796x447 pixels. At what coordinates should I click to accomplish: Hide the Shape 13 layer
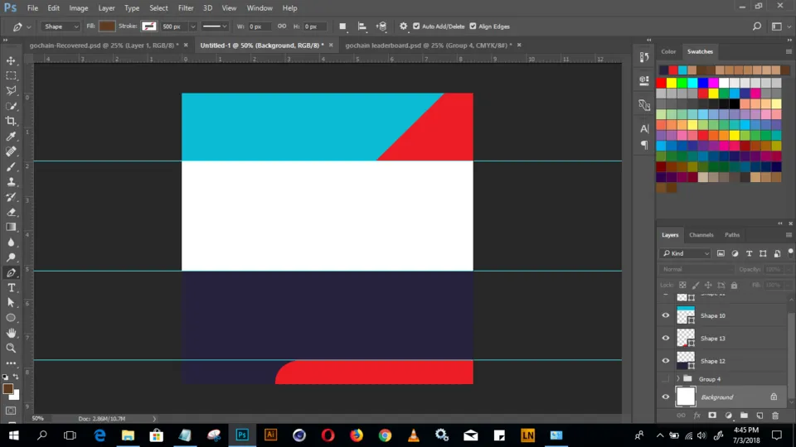pyautogui.click(x=666, y=338)
